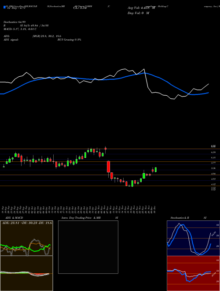This screenshot has height=291, width=220.
Task: Click the 'Stochastics & R' panel title
Action: point(180,218)
